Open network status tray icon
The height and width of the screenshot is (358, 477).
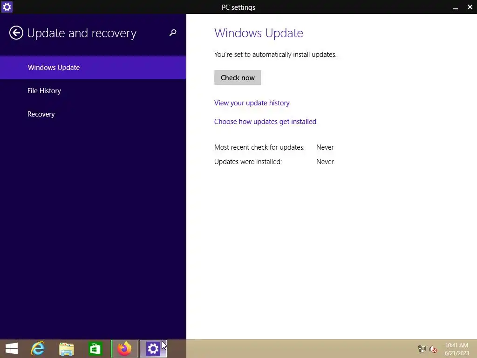(422, 349)
